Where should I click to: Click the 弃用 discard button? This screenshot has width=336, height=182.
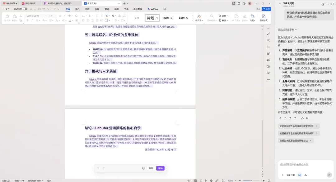pyautogui.click(x=151, y=168)
